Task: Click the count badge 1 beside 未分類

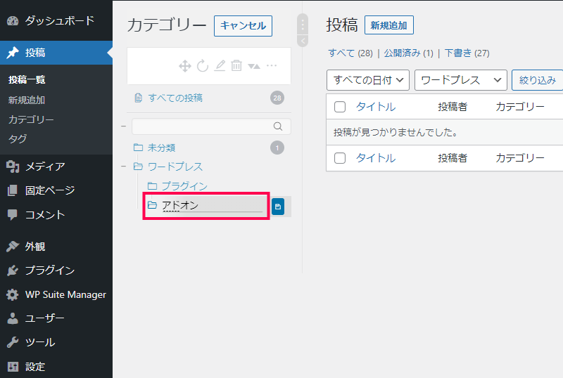Action: click(x=277, y=148)
